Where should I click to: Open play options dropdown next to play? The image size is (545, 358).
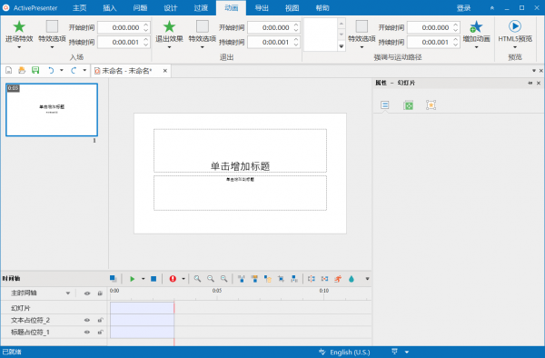tap(143, 279)
